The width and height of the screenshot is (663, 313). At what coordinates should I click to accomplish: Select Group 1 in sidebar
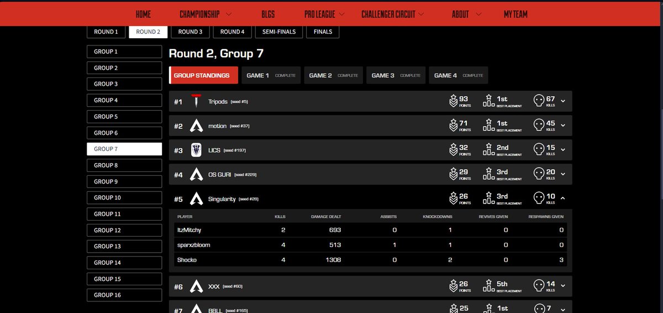click(124, 51)
